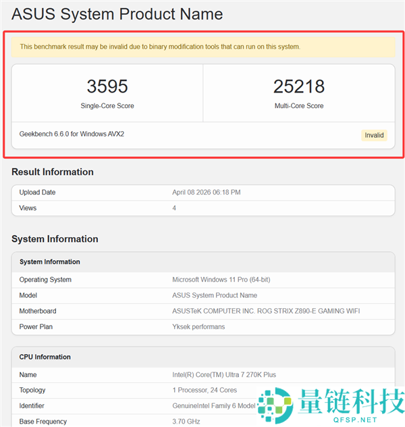Screen dimensions: 405x427
Task: Select 'Microsoft Windows 11 Pro (64-bit)' value
Action: point(221,280)
